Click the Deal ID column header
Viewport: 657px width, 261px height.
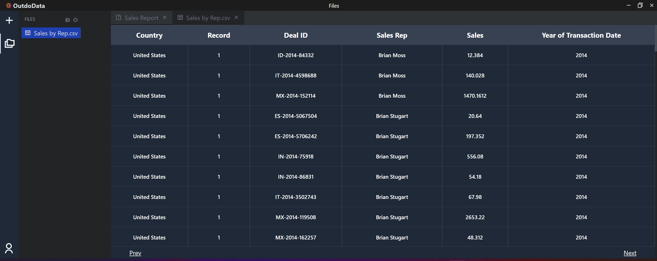[x=296, y=35]
